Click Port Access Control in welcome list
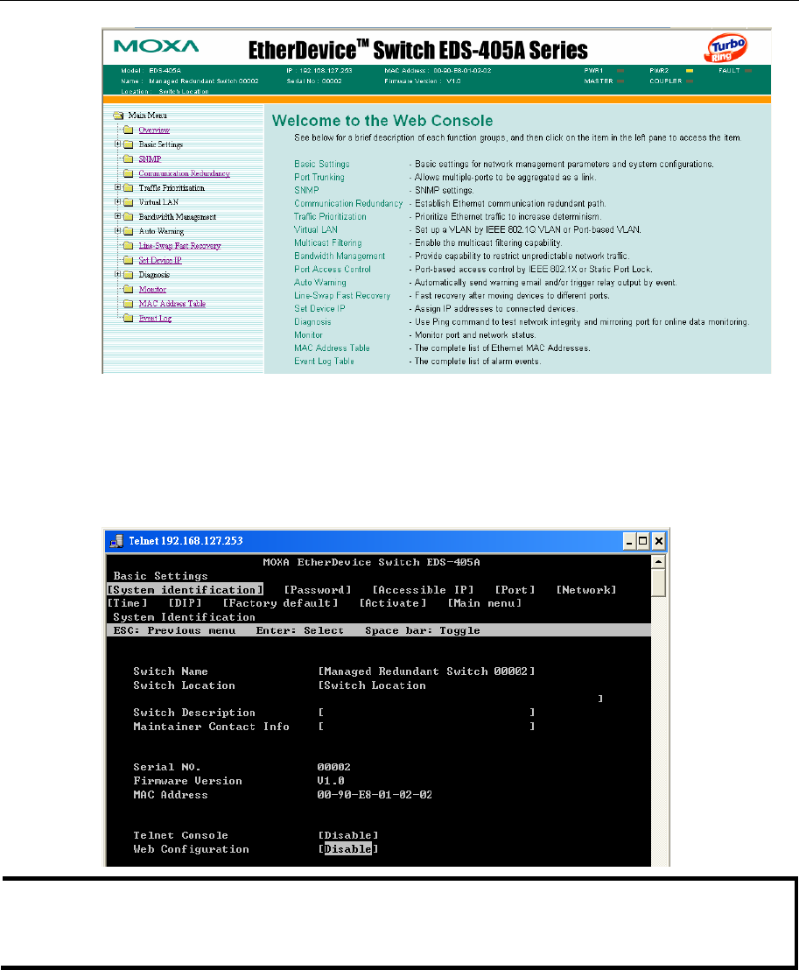This screenshot has height=970, width=799. click(332, 269)
